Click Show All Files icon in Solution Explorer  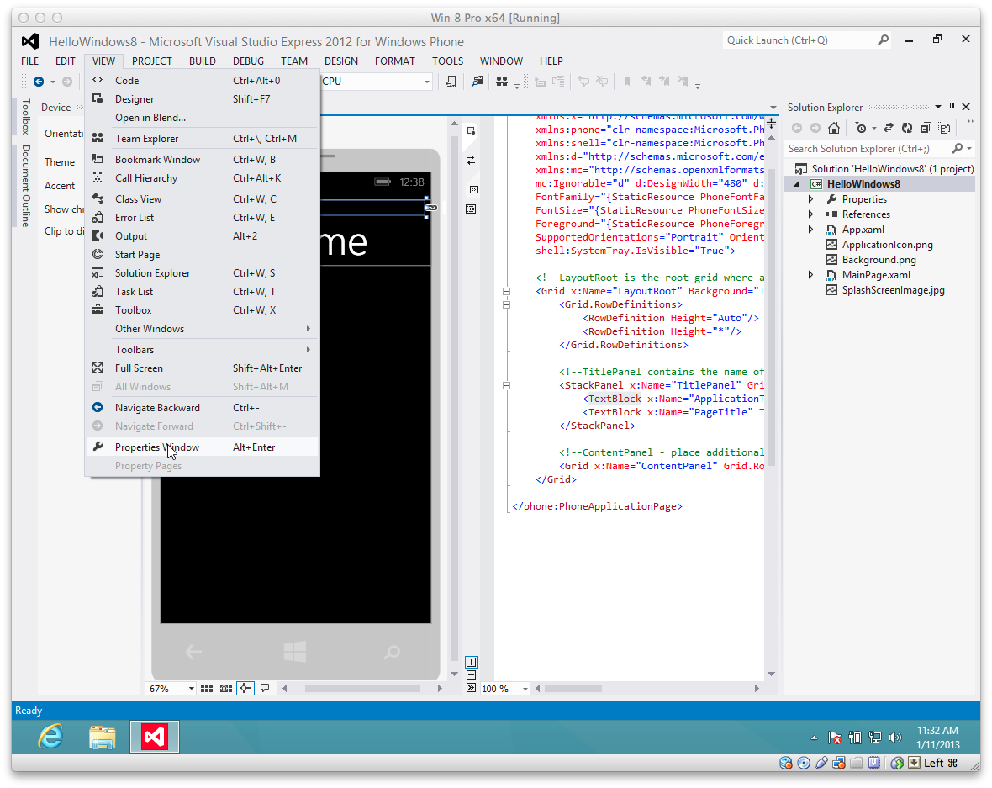click(945, 128)
